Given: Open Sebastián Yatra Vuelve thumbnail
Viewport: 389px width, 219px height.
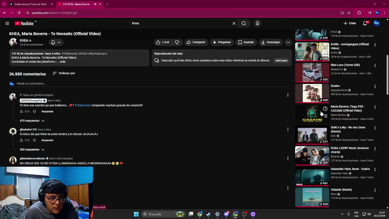Looking at the screenshot, I should pos(312,176).
